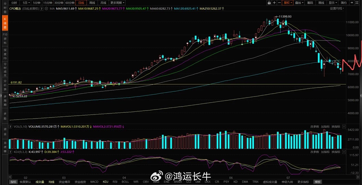The width and height of the screenshot is (362, 185).
Task: Click the lock icon in top toolbar
Action: 269,3
